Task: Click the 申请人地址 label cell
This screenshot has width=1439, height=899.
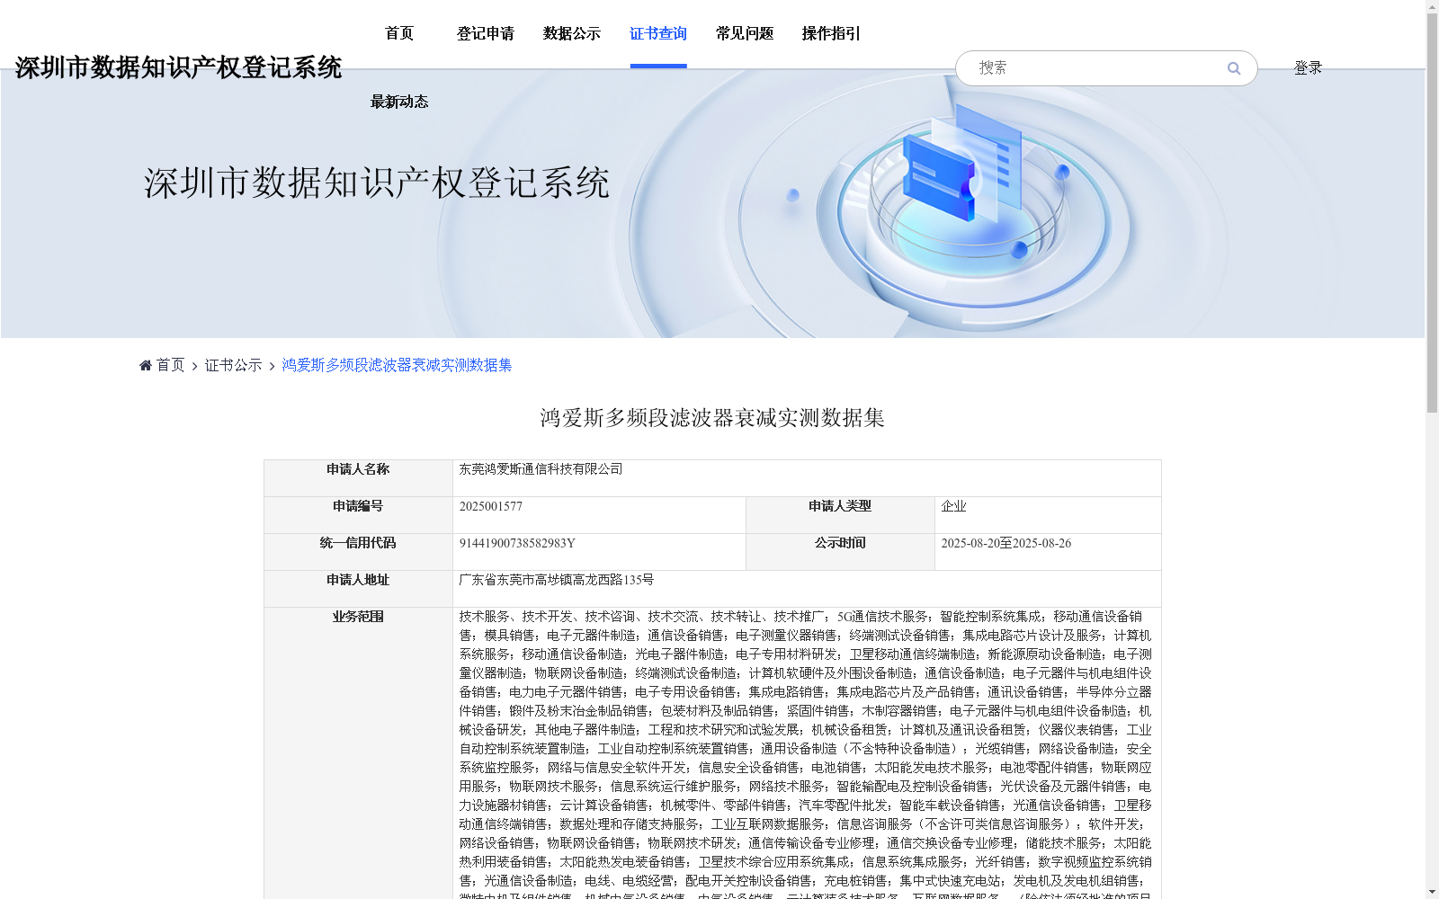Action: point(358,589)
